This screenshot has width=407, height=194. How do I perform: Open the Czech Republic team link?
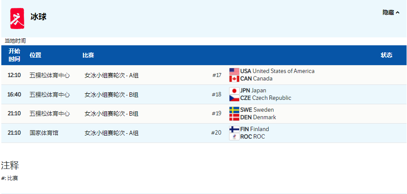tap(271, 98)
